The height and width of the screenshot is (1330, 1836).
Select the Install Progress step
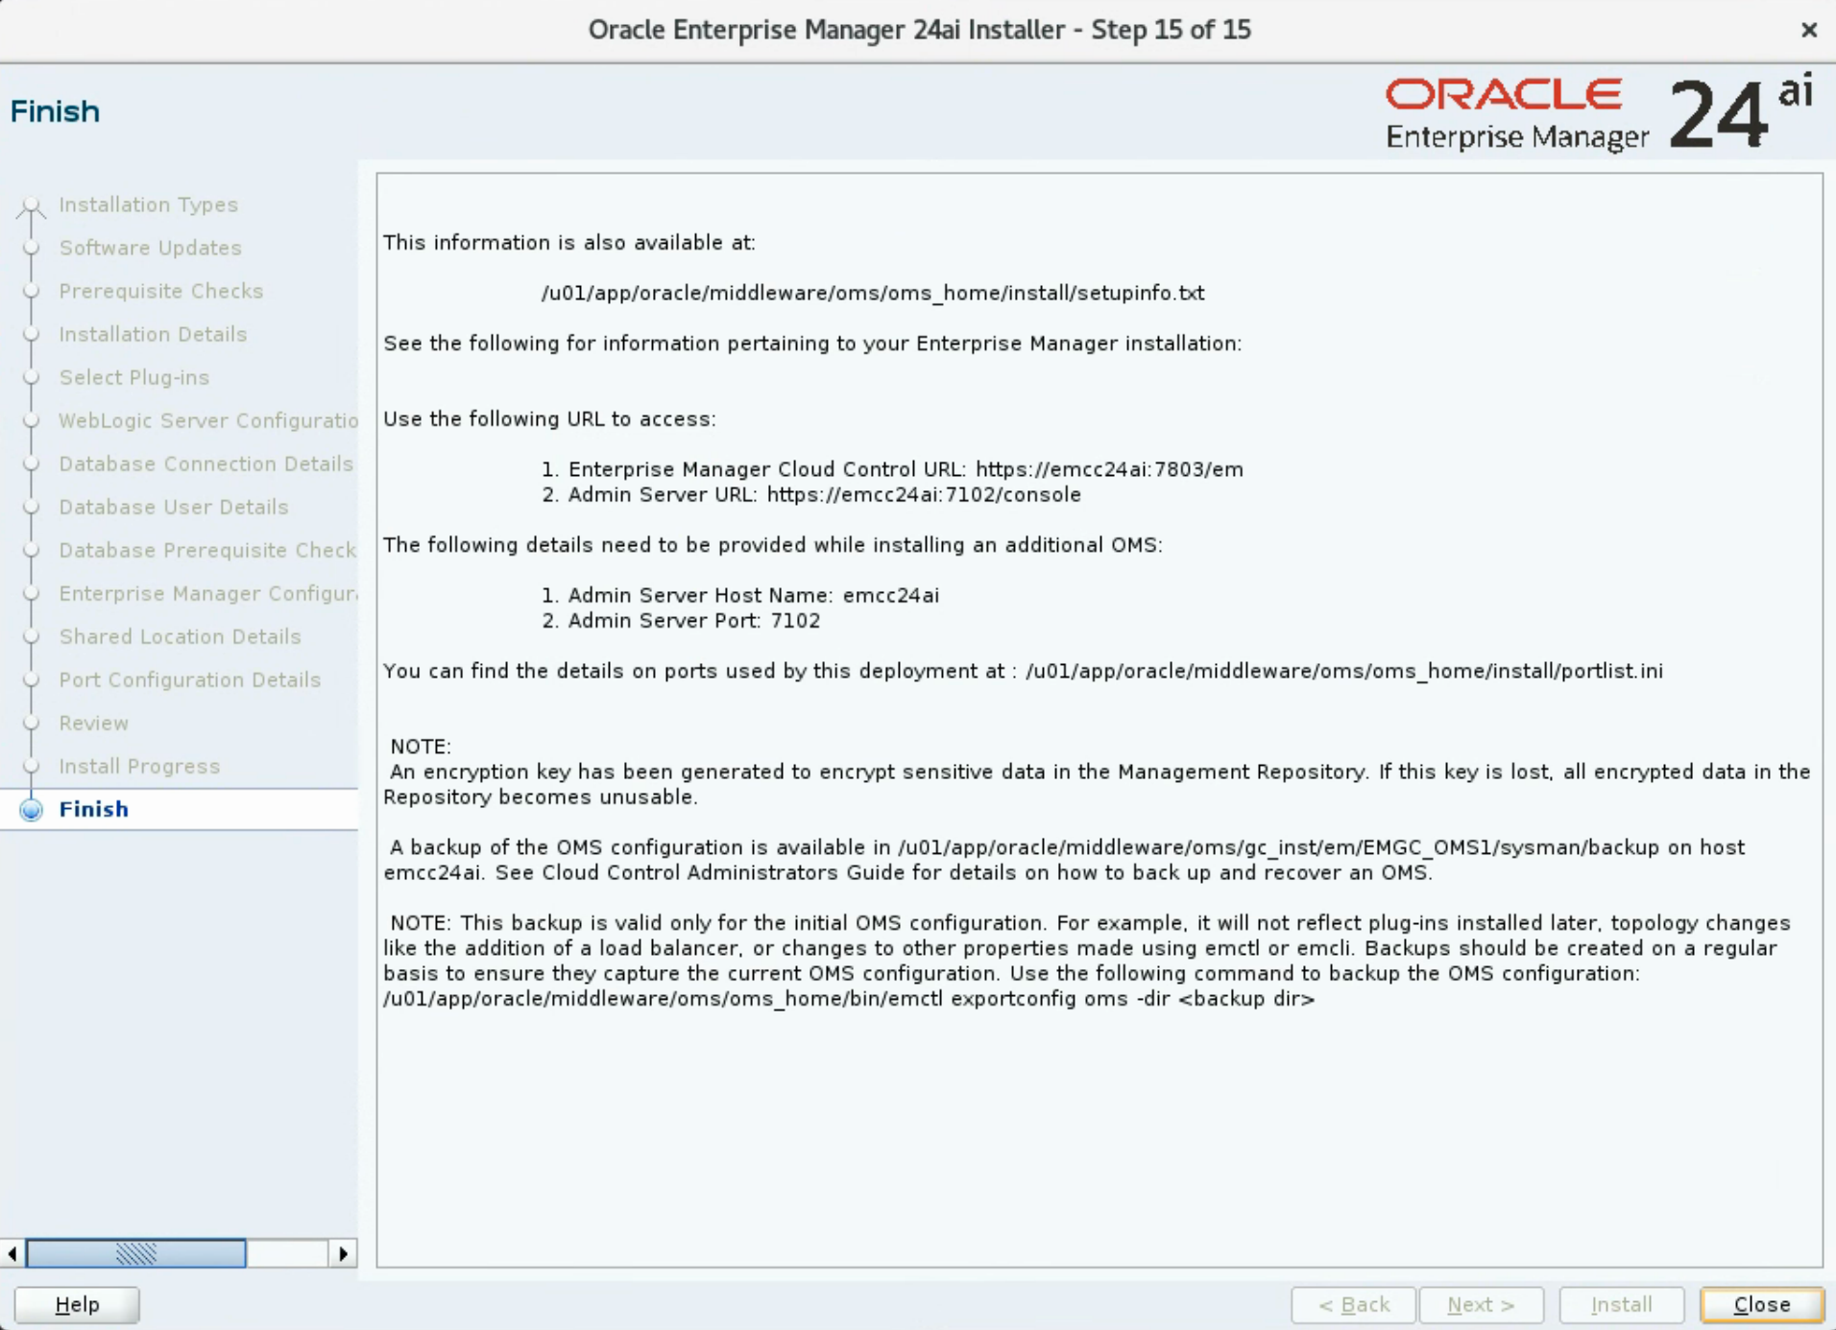click(x=139, y=766)
